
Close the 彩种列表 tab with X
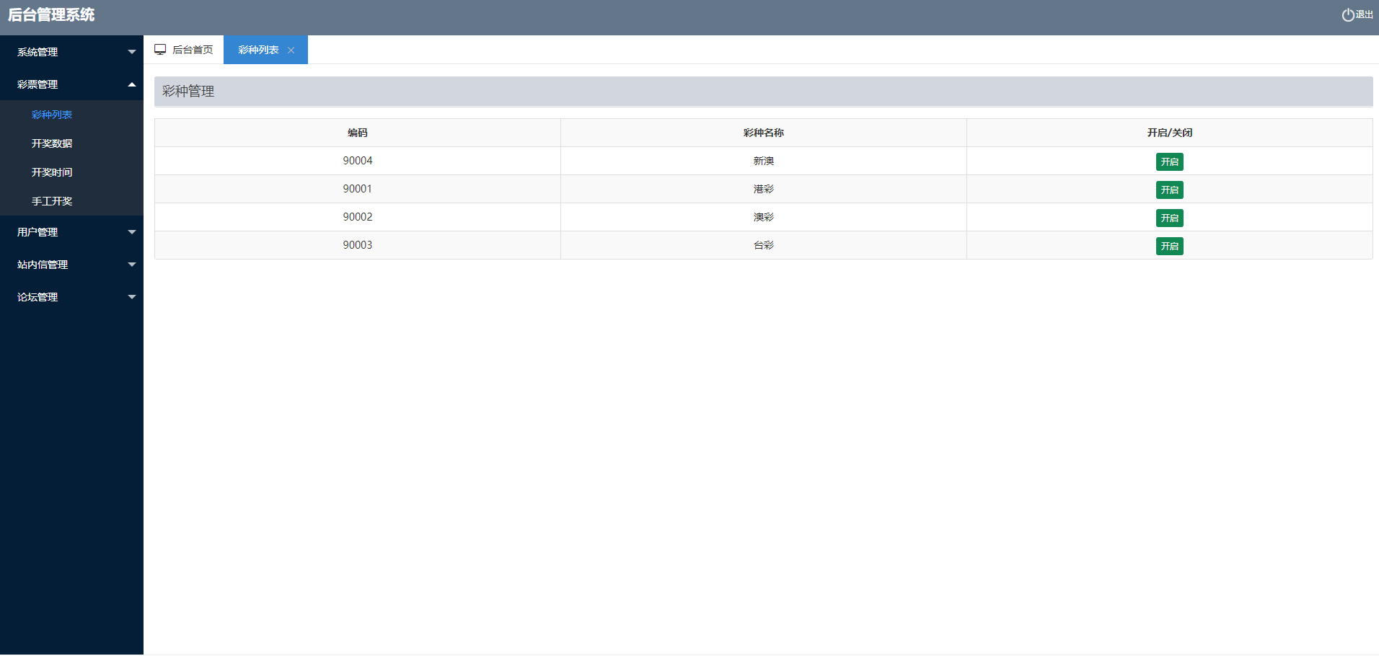pos(291,50)
